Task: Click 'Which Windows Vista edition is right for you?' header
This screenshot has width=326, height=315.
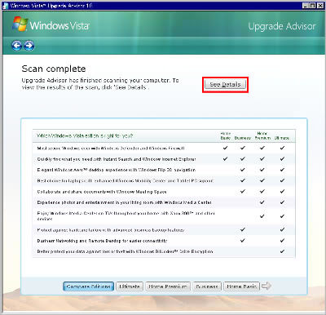Action: coord(85,135)
